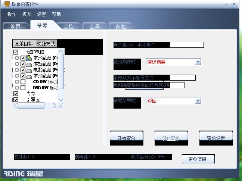Click the C: local disk drive icon
This screenshot has height=181, width=242.
point(29,58)
